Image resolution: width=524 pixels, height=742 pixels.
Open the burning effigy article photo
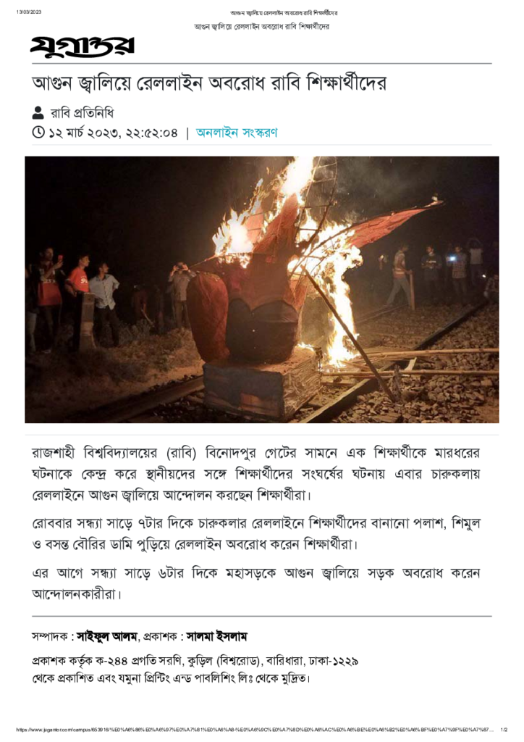(262, 290)
